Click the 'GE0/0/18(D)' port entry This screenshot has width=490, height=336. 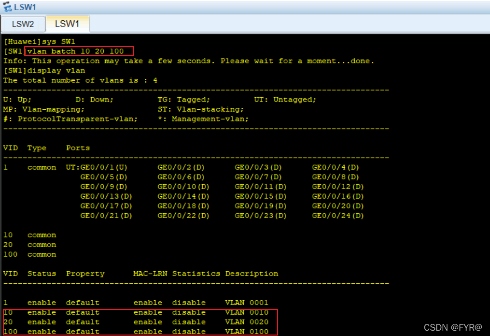click(183, 206)
